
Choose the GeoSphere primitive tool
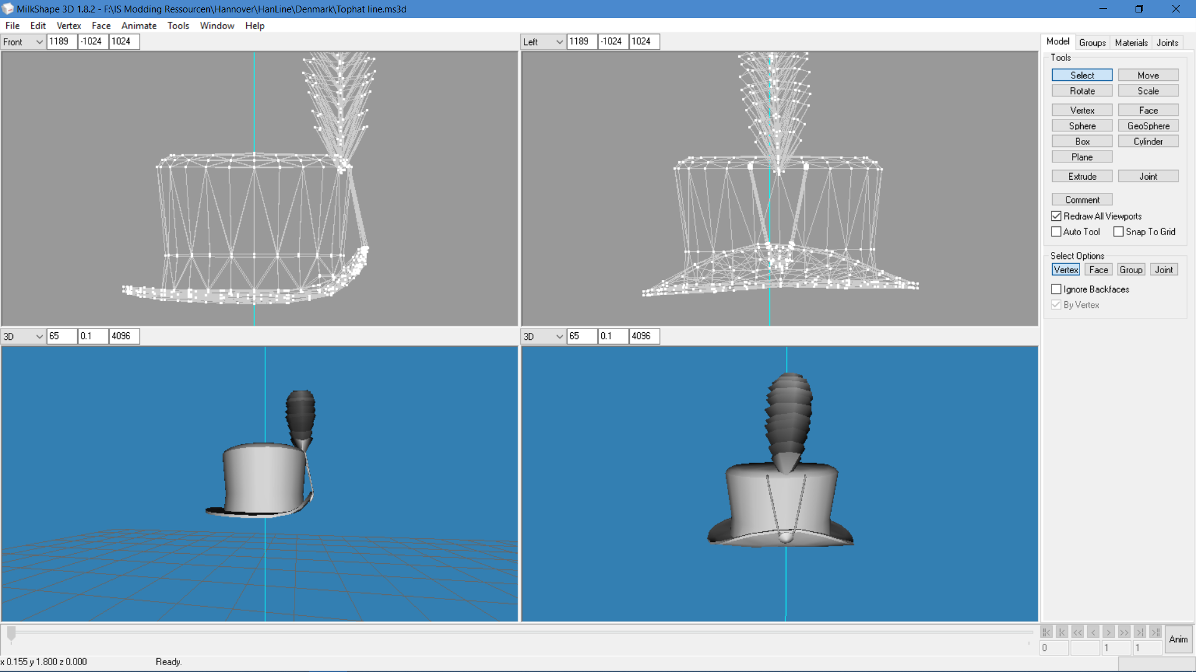coord(1148,126)
